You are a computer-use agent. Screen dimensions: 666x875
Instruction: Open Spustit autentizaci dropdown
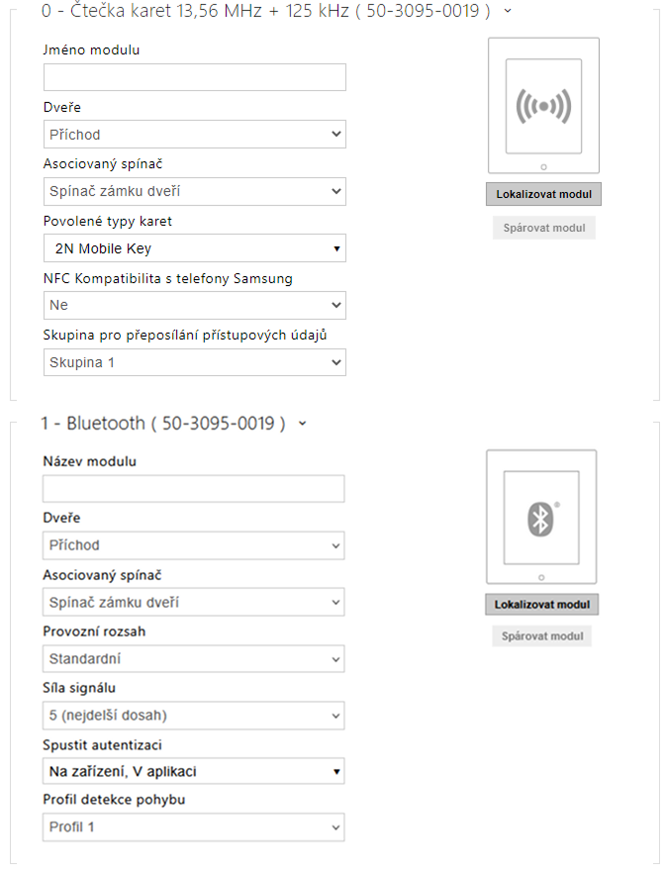pos(194,771)
